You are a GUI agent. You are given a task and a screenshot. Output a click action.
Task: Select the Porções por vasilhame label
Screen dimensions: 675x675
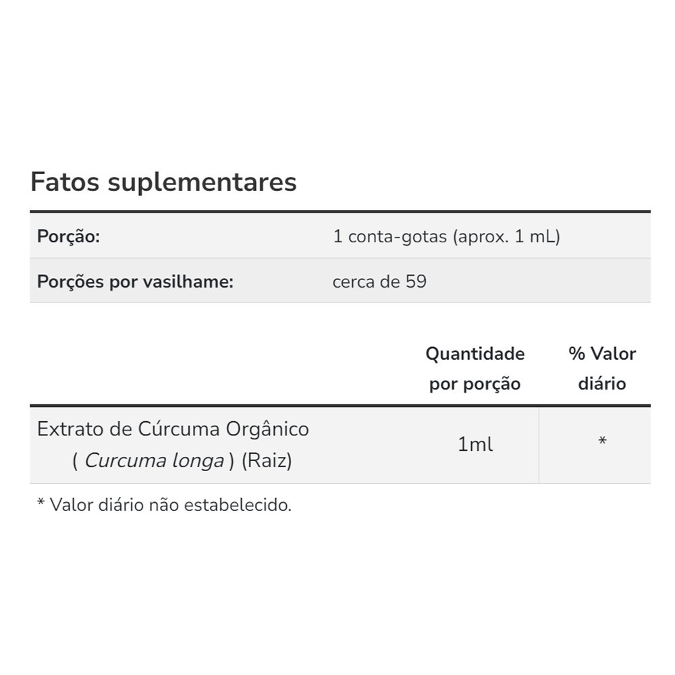[x=135, y=281]
